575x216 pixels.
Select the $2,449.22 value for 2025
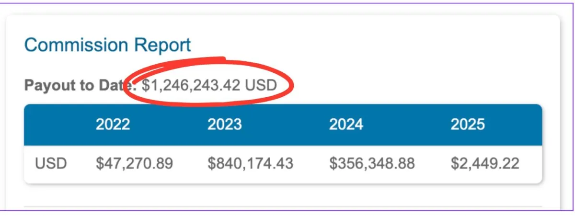click(x=485, y=164)
